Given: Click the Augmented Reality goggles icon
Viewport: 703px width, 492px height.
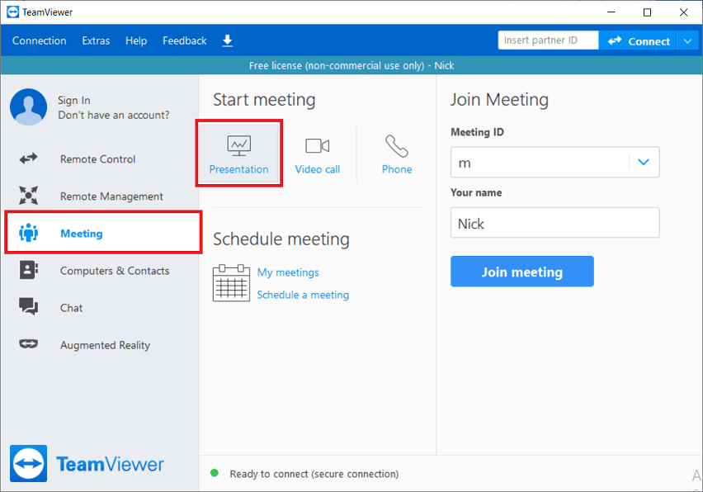Looking at the screenshot, I should pyautogui.click(x=28, y=344).
